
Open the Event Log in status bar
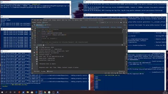pyautogui.click(x=122, y=71)
